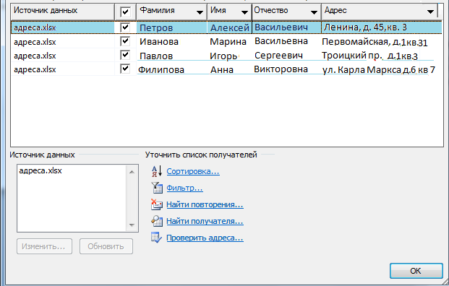Click the patronymic Викторовна
The height and width of the screenshot is (286, 449).
coord(281,69)
